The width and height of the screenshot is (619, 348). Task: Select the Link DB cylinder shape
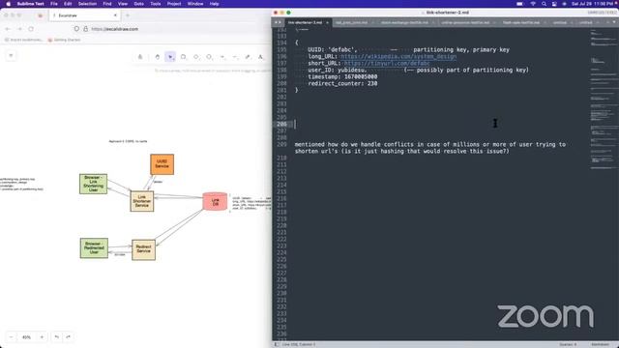pyautogui.click(x=215, y=202)
